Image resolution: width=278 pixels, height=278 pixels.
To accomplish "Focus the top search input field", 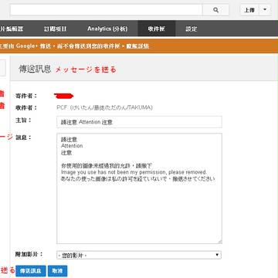I will 107,10.
